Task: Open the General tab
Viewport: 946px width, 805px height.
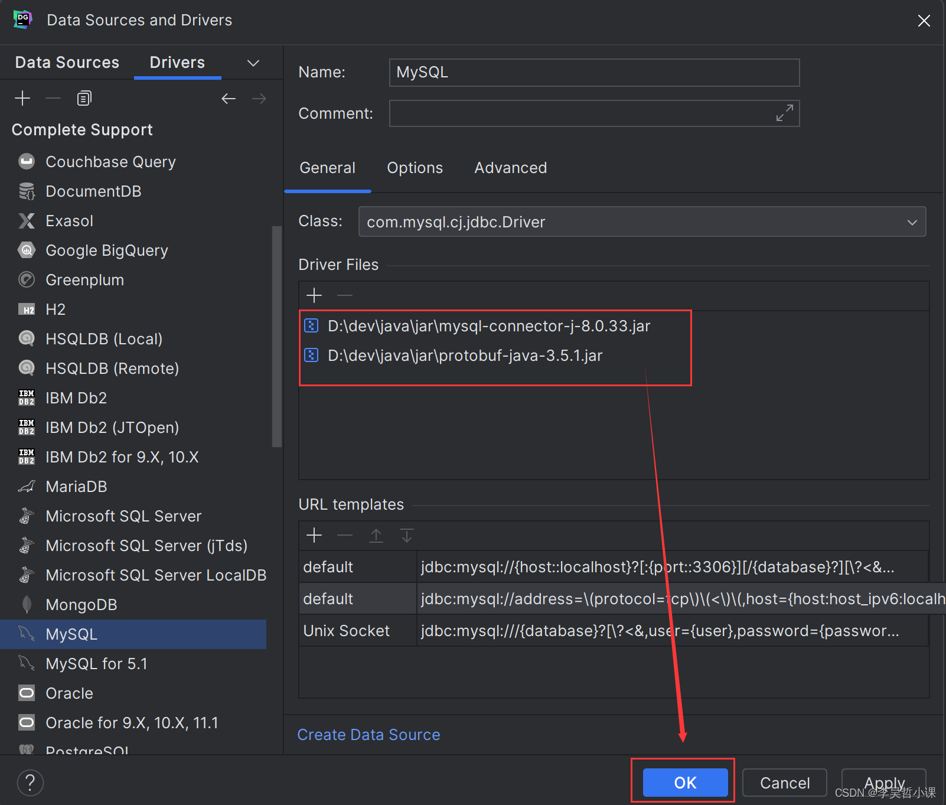Action: coord(328,168)
